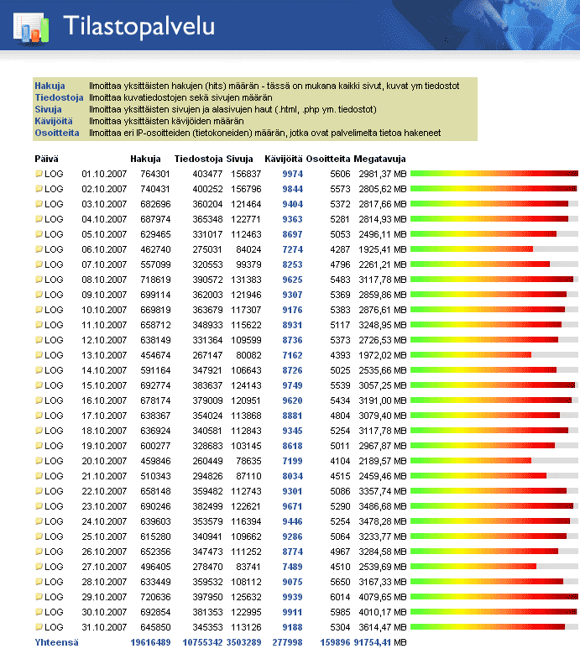Click visitor count 9974 for 01.10.2007
This screenshot has width=580, height=654.
click(293, 174)
